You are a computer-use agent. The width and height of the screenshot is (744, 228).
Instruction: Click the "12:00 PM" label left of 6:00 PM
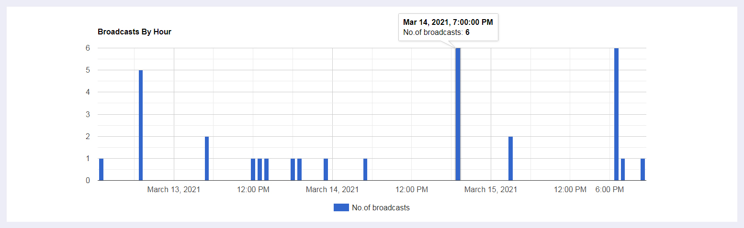[570, 190]
